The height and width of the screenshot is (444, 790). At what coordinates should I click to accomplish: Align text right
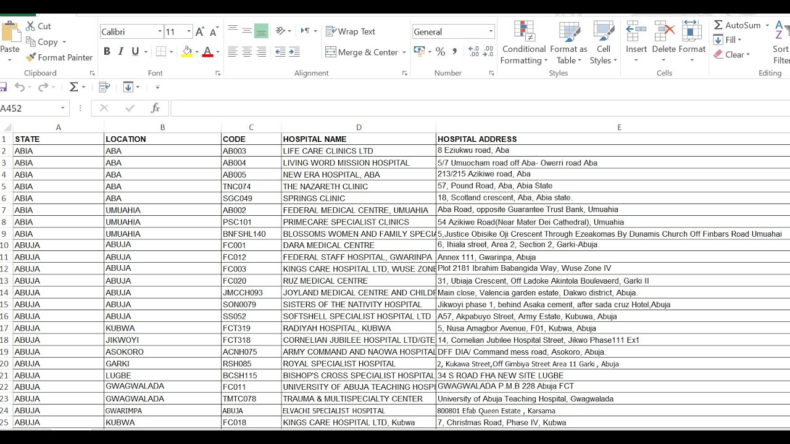pyautogui.click(x=261, y=52)
